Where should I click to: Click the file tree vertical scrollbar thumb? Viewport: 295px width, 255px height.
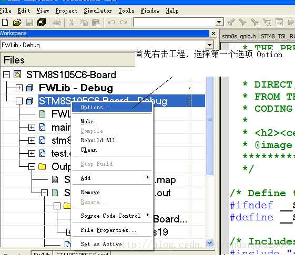(209, 126)
